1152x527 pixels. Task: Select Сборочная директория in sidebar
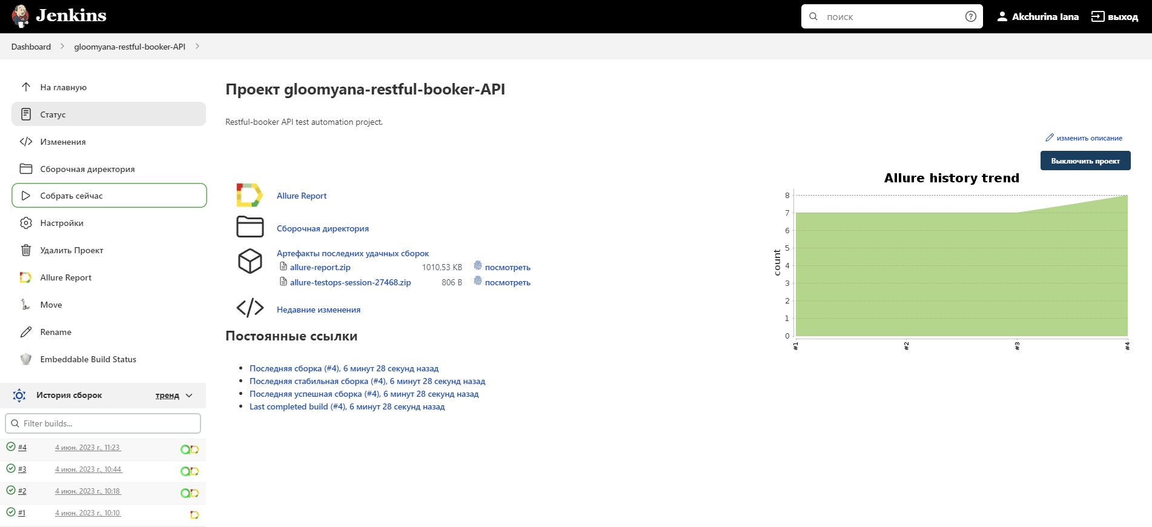point(109,169)
